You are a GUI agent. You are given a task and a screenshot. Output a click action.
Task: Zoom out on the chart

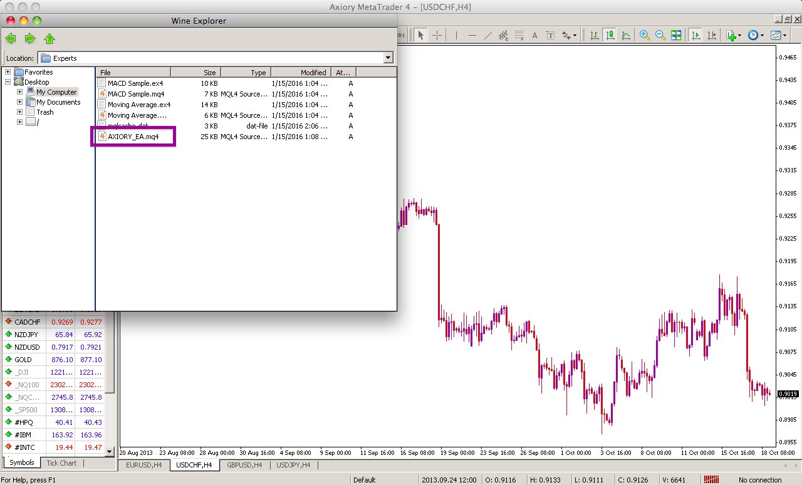click(x=660, y=35)
